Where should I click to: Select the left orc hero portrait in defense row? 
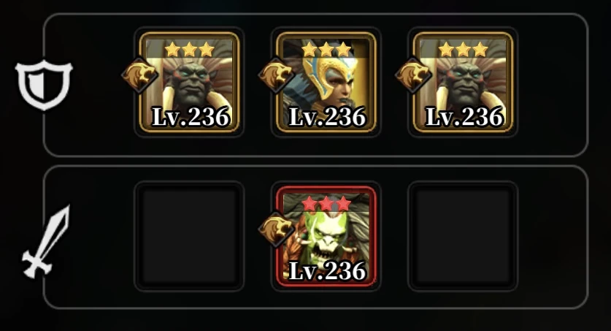tap(189, 83)
